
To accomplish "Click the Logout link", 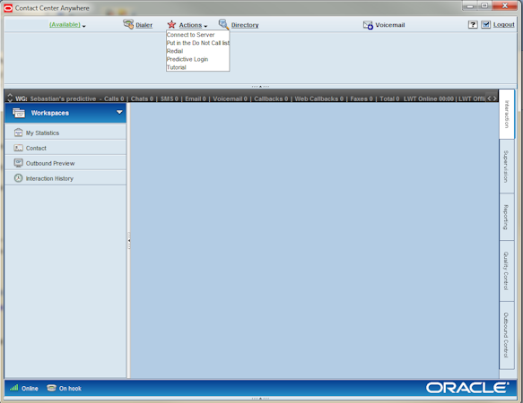I will coord(503,25).
